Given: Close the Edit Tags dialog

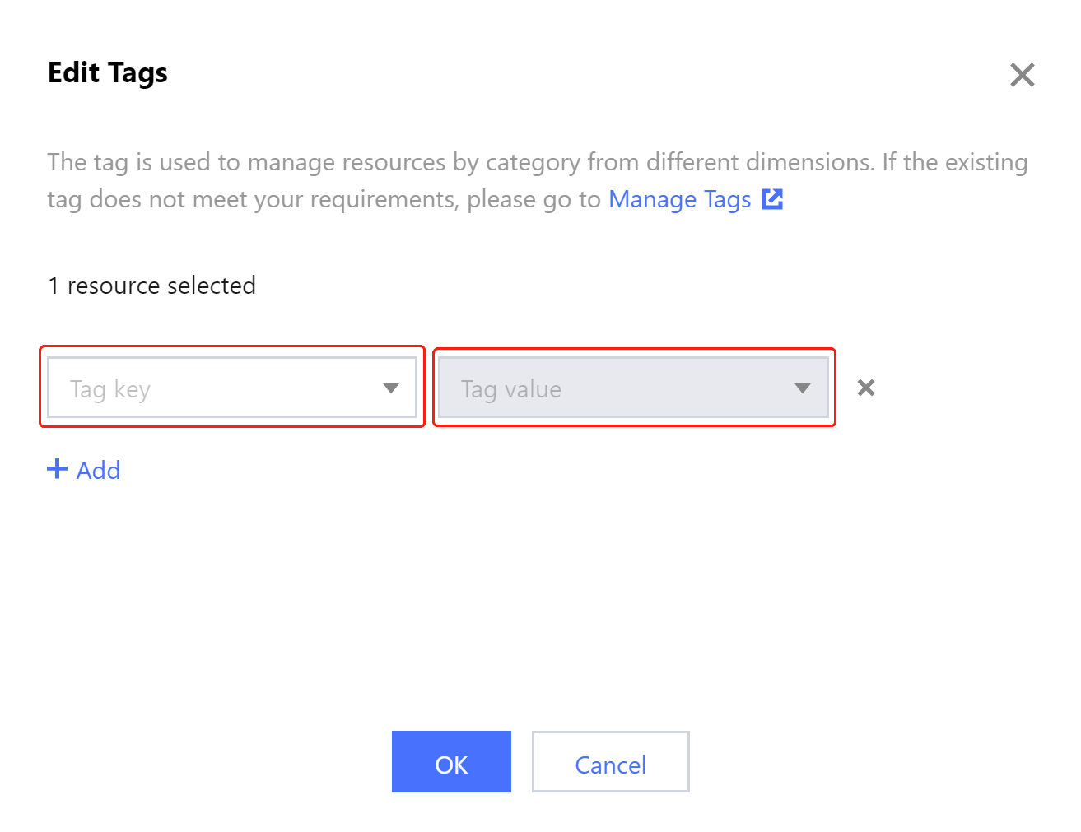Looking at the screenshot, I should [x=1022, y=75].
